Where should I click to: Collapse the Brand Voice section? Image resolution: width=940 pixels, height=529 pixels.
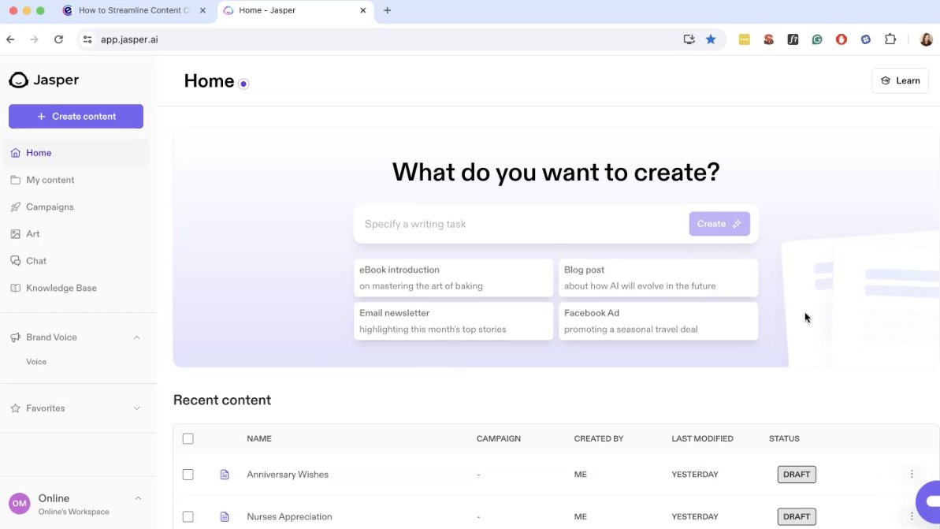(x=136, y=337)
